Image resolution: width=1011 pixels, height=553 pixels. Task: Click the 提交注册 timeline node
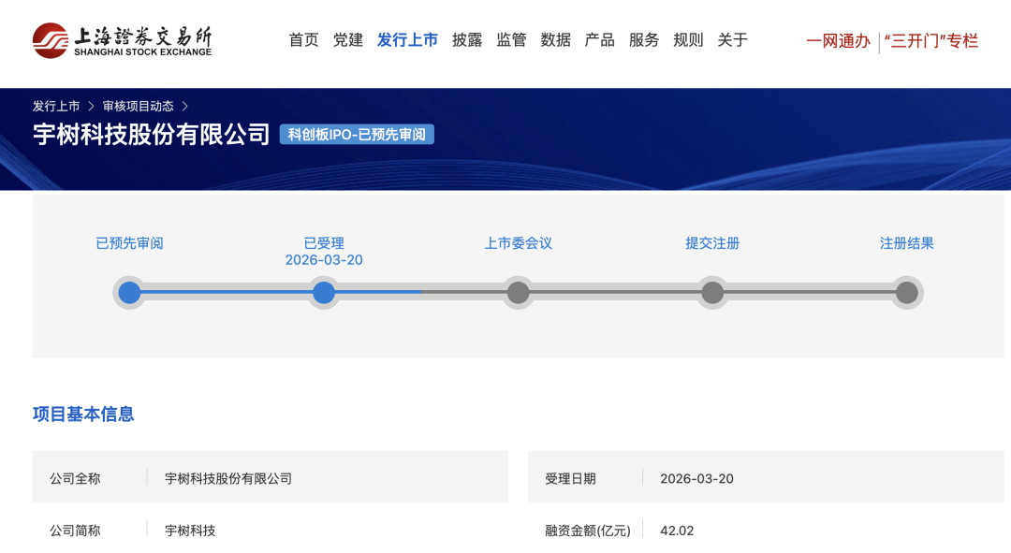pos(712,293)
